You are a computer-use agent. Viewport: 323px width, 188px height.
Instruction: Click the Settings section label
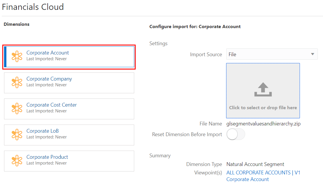coord(158,43)
